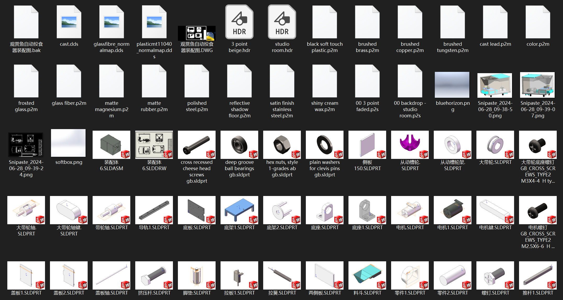The height and width of the screenshot is (300, 563).
Task: Select the deep groove ball bearings part
Action: (x=239, y=145)
